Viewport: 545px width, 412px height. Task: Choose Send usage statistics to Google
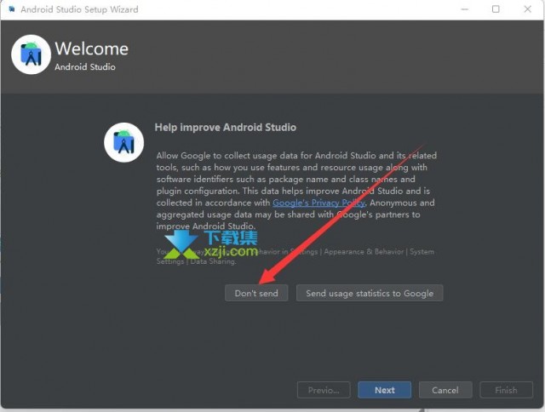(370, 293)
